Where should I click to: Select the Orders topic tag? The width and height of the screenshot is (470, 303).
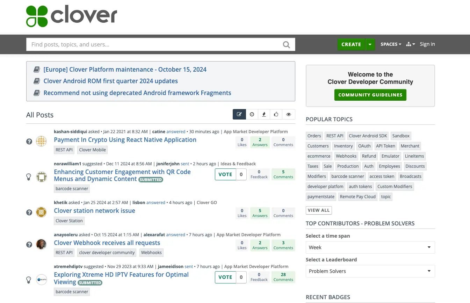(314, 136)
